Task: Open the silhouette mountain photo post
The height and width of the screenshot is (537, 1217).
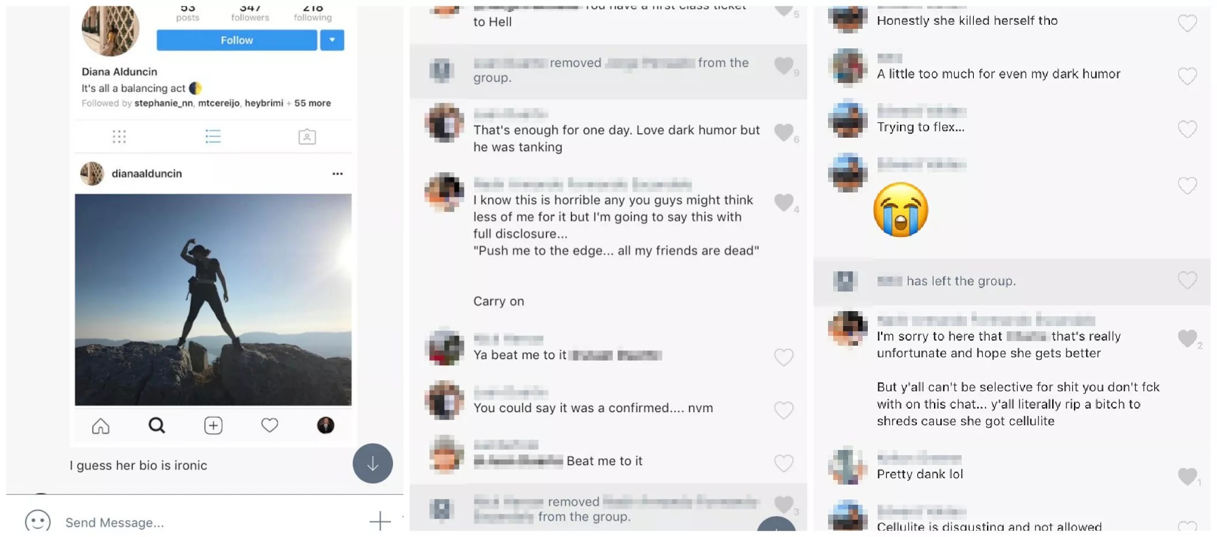Action: (x=213, y=300)
